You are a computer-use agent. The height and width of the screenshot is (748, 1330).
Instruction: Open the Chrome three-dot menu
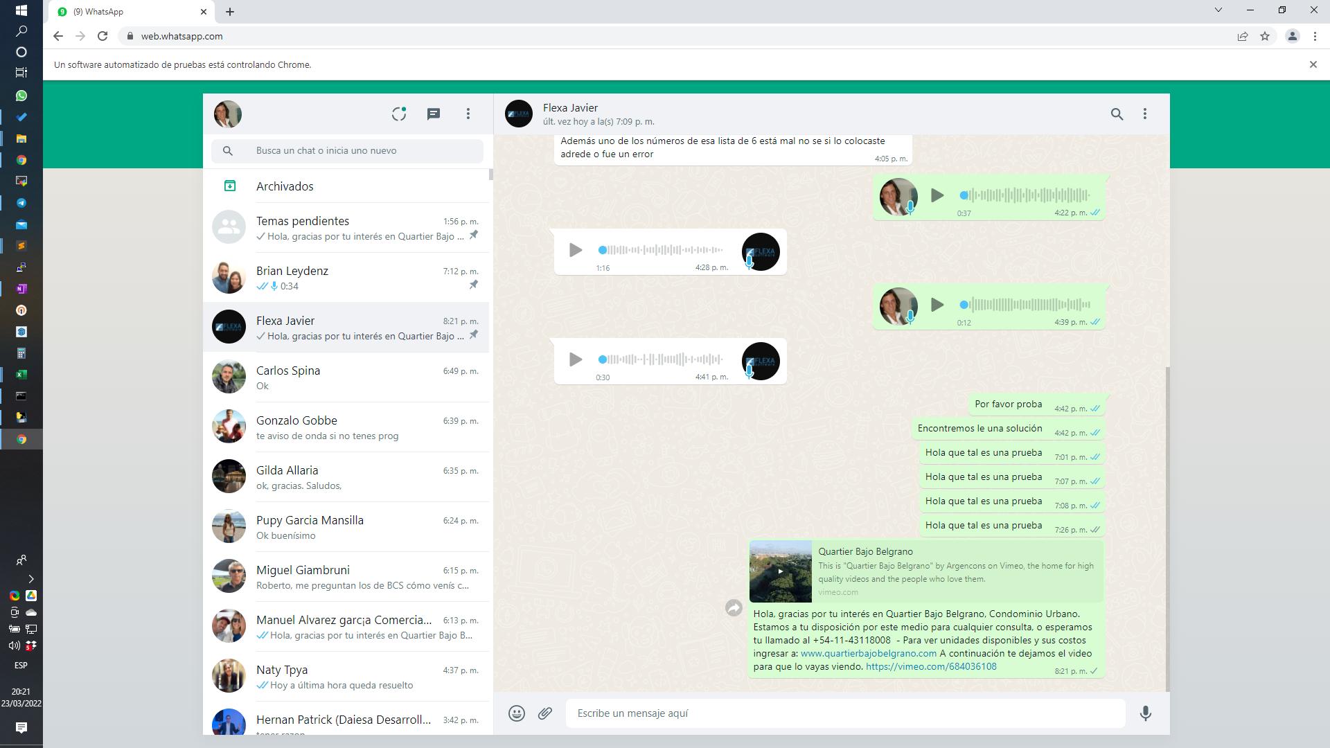click(x=1315, y=36)
